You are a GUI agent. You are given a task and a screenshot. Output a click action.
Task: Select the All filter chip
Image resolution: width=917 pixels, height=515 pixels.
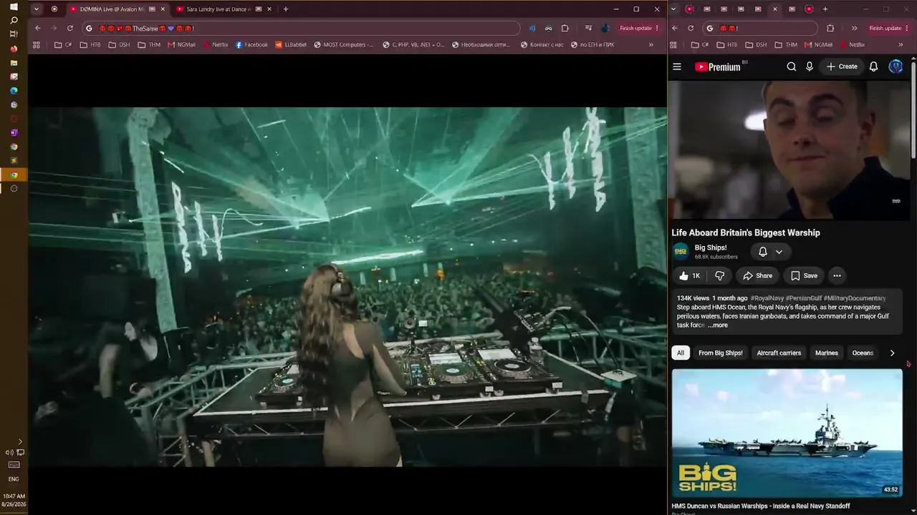(x=681, y=353)
